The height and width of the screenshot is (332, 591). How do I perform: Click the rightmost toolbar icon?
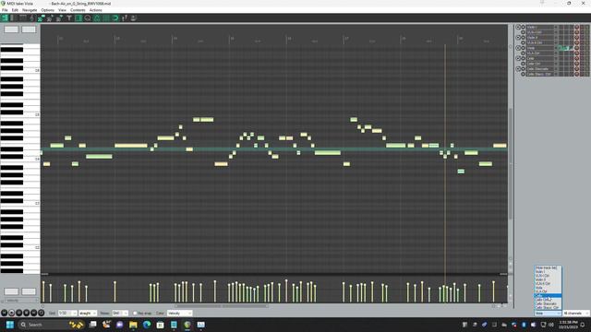point(133,18)
